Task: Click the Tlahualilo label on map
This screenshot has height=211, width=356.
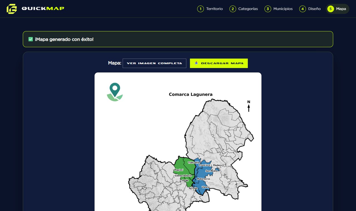Action: coord(194,162)
